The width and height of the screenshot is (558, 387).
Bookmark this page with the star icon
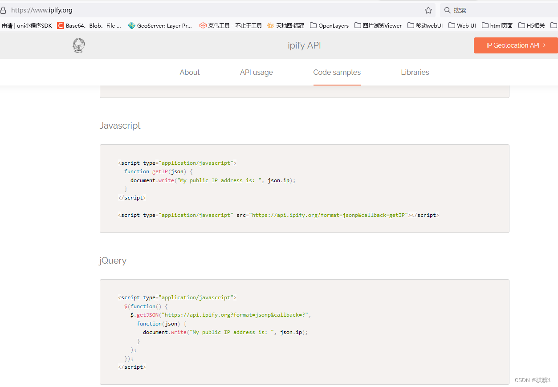point(428,10)
